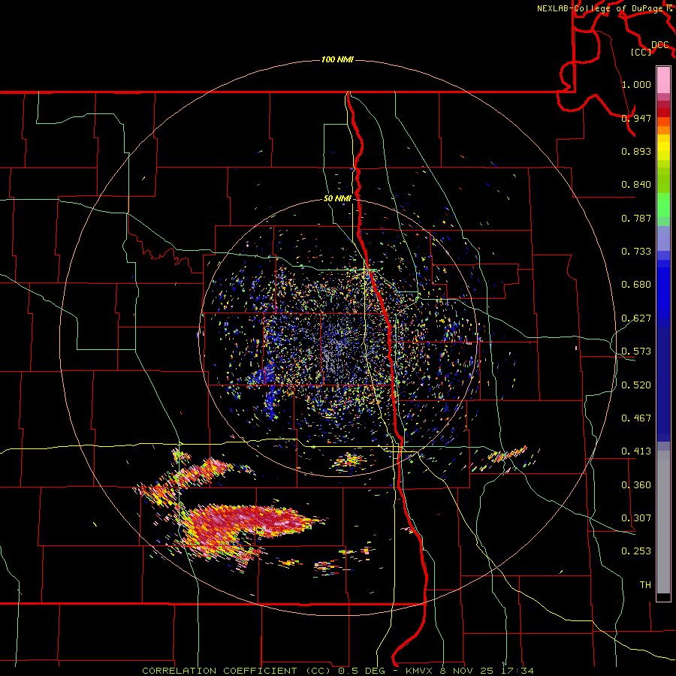Click the 1.000 value on the color scale
Screen dimensions: 676x676
click(636, 84)
